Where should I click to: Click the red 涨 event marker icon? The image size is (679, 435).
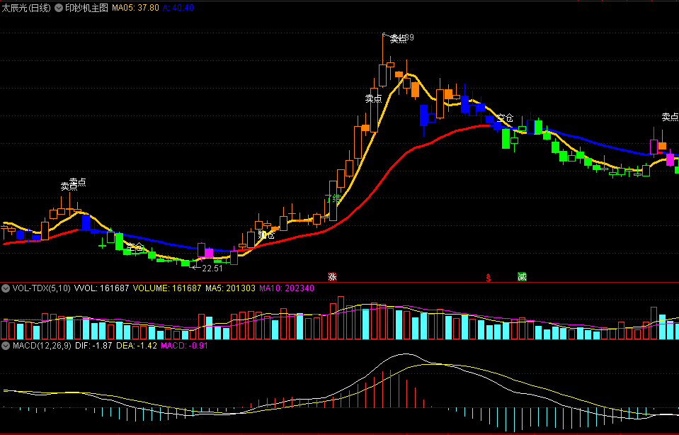tap(332, 276)
